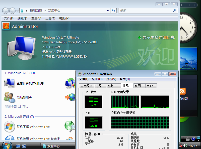Open the 工具(T) menu
Image resolution: width=201 pixels, height=149 pixels.
(50, 19)
